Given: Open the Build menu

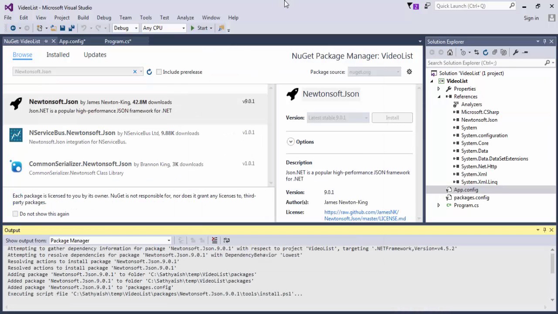Looking at the screenshot, I should coord(83,17).
